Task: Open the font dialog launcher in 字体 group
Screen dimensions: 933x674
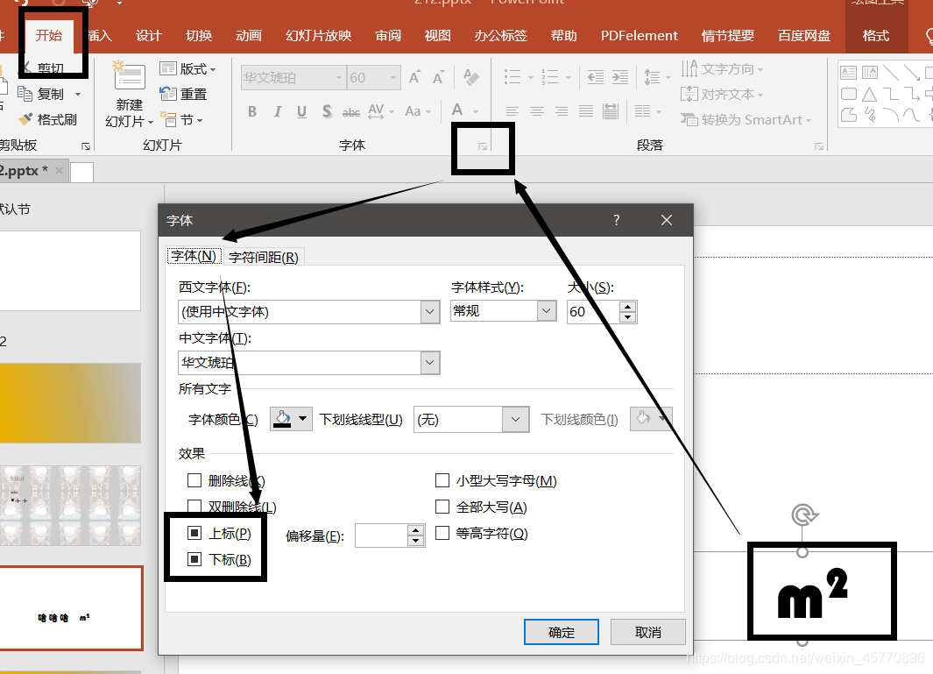Action: point(483,146)
